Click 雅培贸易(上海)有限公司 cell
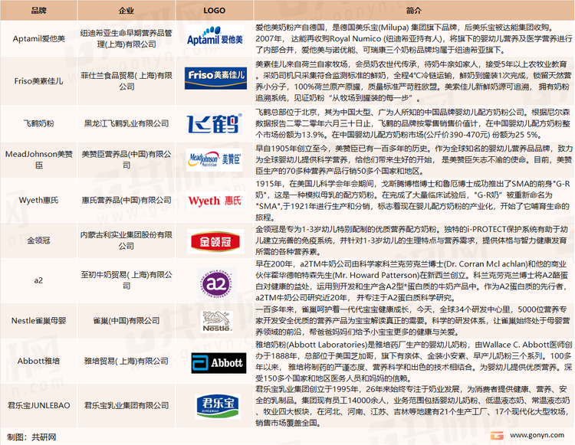The image size is (575, 445). pos(127,361)
